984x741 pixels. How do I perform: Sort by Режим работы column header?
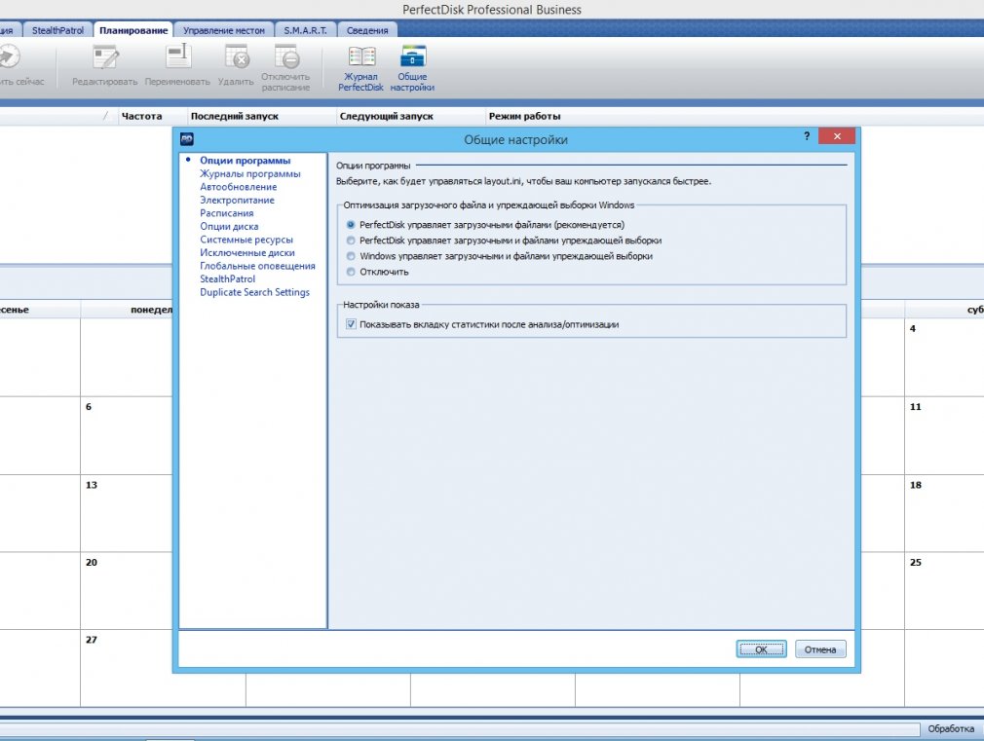524,116
